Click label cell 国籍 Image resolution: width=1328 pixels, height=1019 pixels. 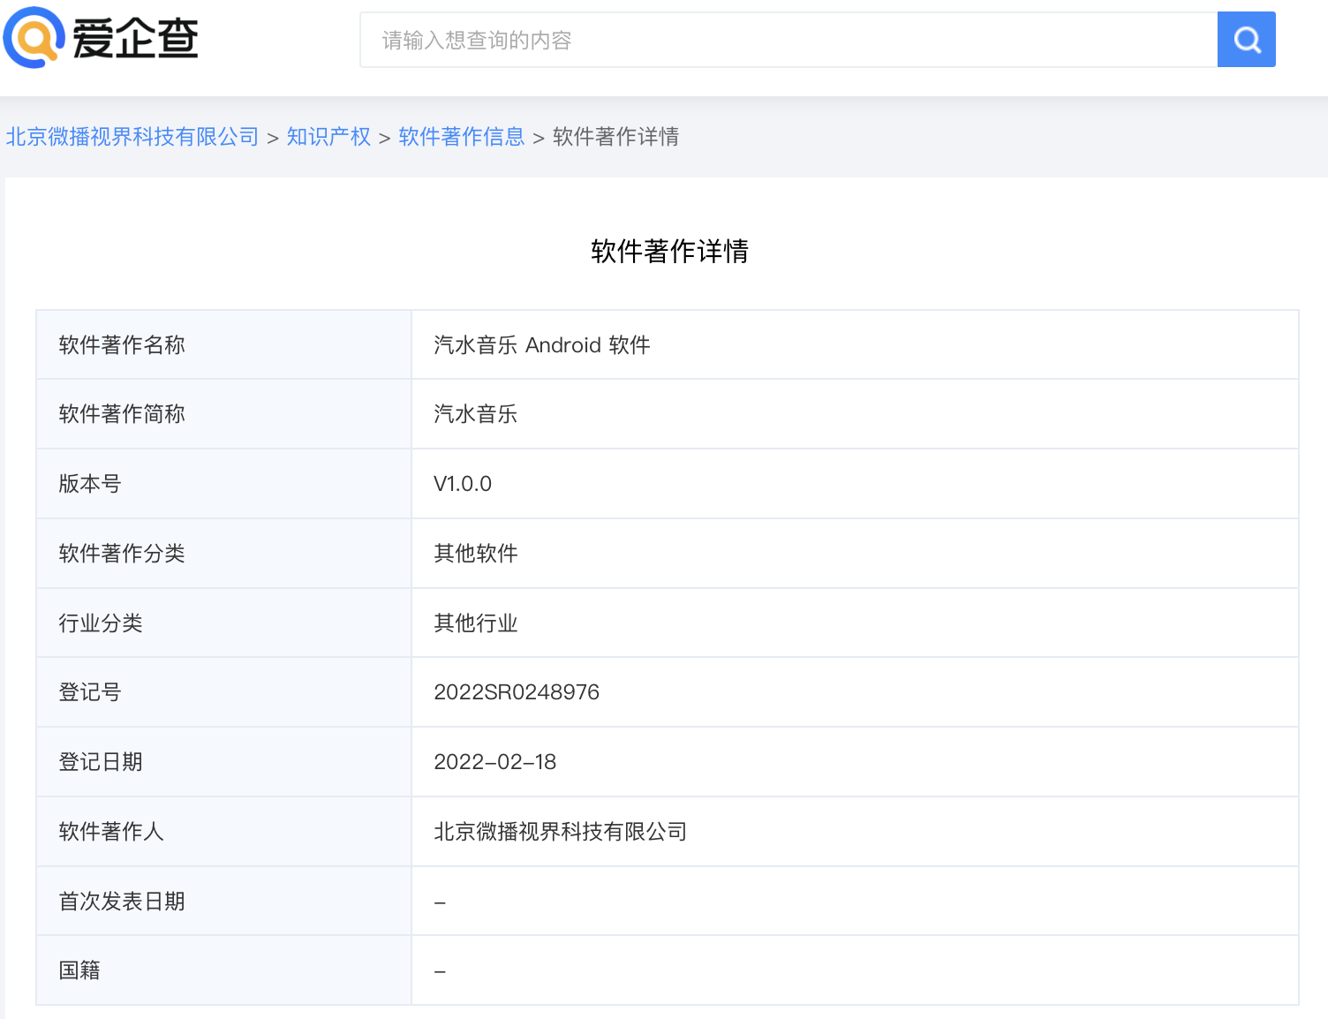(x=223, y=970)
